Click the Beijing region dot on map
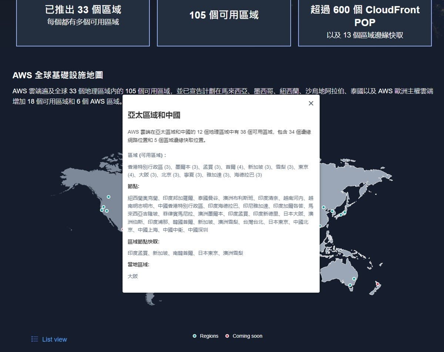The image size is (444, 352). pos(323,207)
